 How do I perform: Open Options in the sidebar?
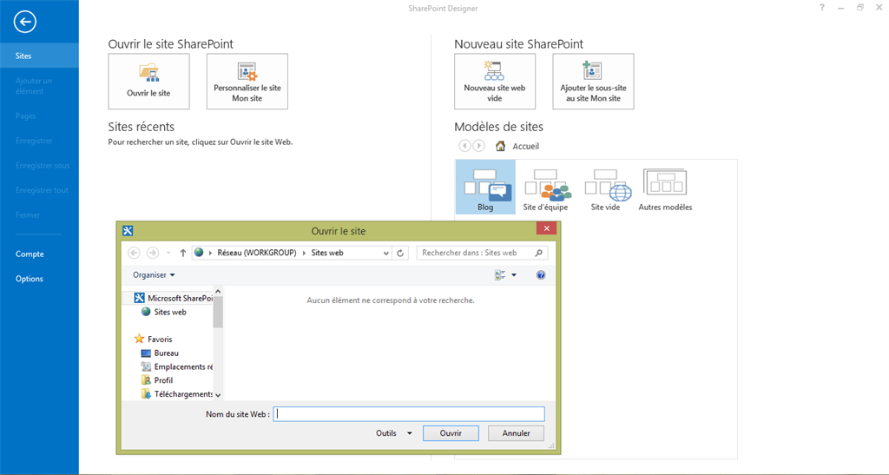30,279
